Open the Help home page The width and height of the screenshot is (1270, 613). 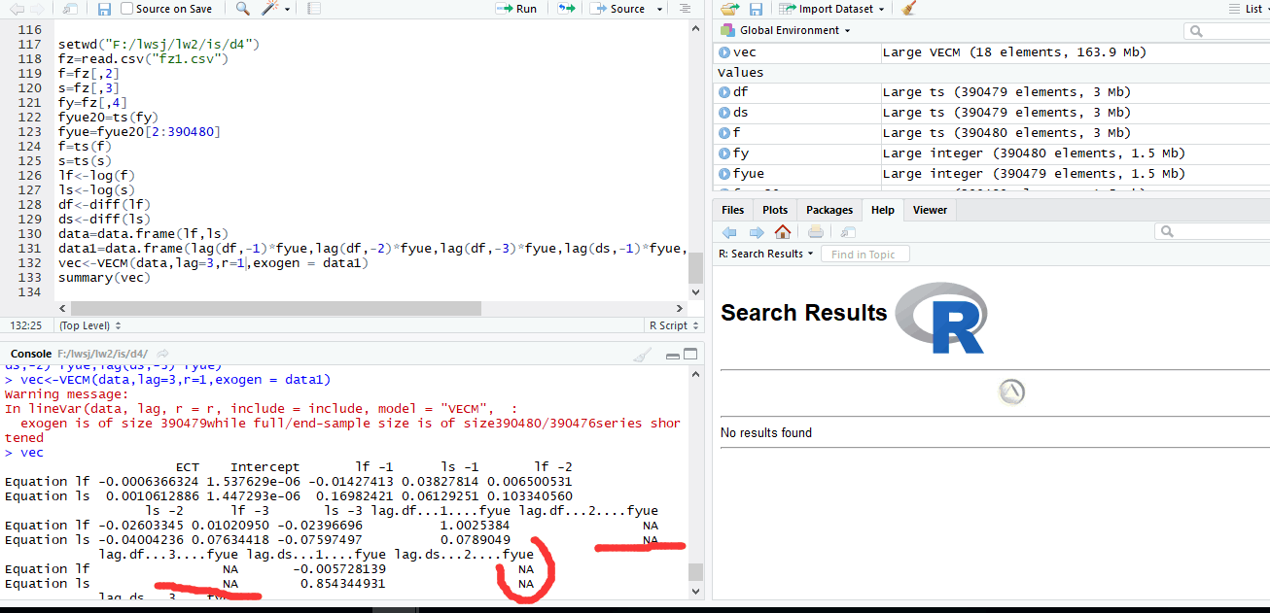pyautogui.click(x=782, y=232)
